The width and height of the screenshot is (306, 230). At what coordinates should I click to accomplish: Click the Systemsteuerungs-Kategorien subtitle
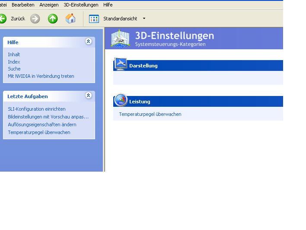pos(170,45)
